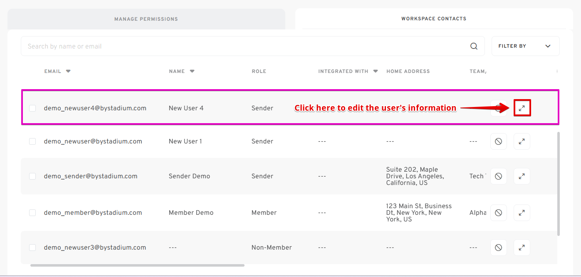Open expand icon for New User 1
This screenshot has width=581, height=277.
(522, 141)
